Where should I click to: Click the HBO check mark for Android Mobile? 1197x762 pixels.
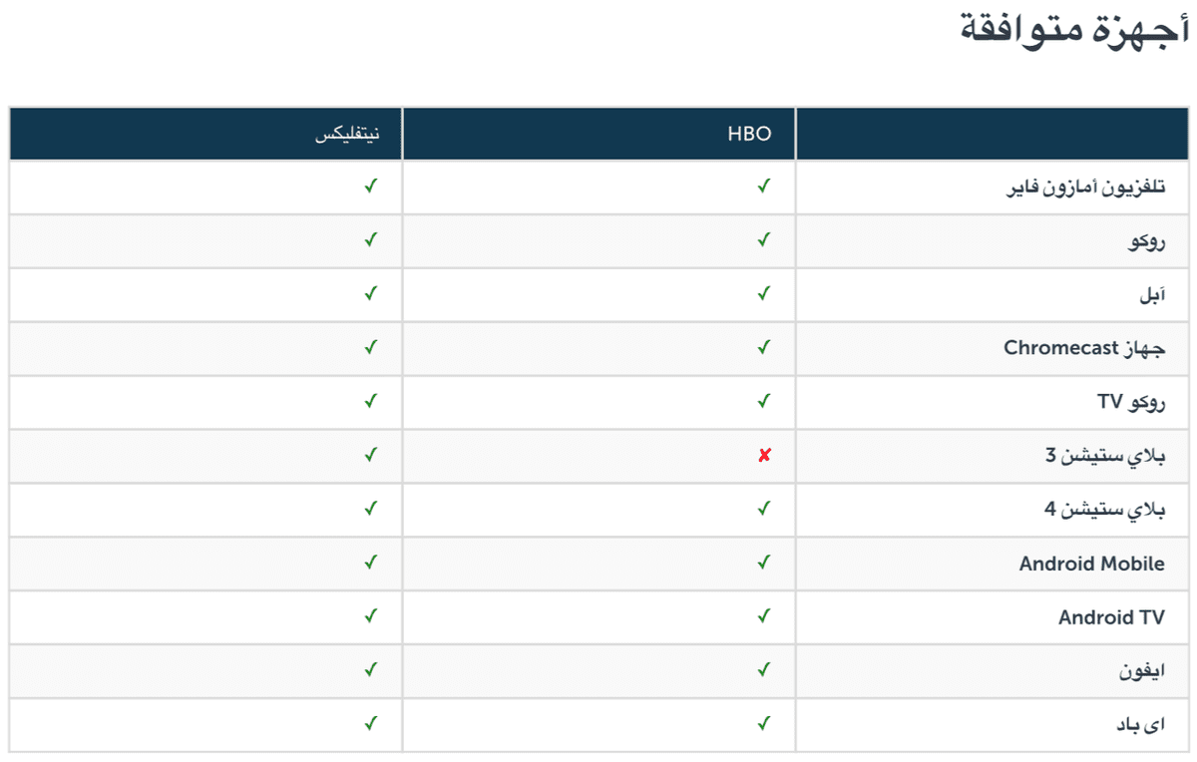tap(764, 563)
